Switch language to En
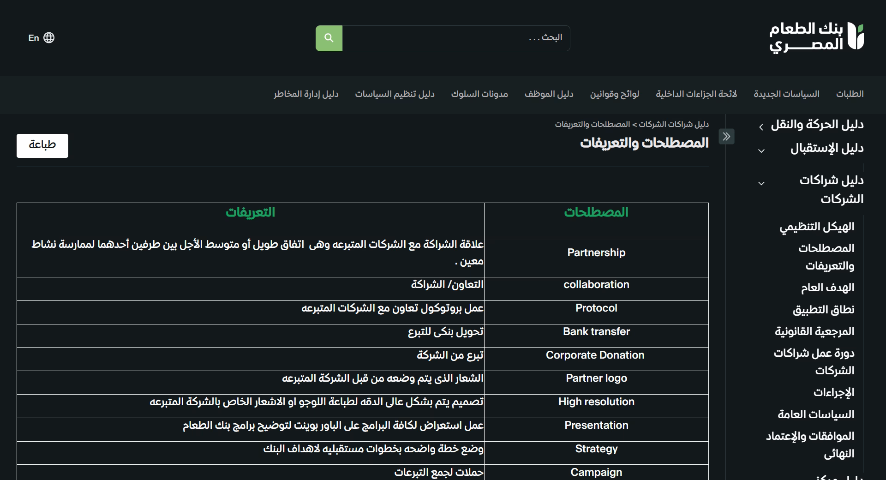The image size is (886, 480). [x=34, y=38]
